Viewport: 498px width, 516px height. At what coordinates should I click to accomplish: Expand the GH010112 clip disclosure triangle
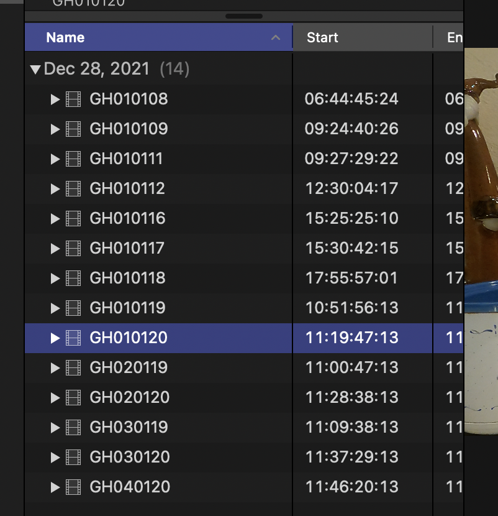coord(55,188)
